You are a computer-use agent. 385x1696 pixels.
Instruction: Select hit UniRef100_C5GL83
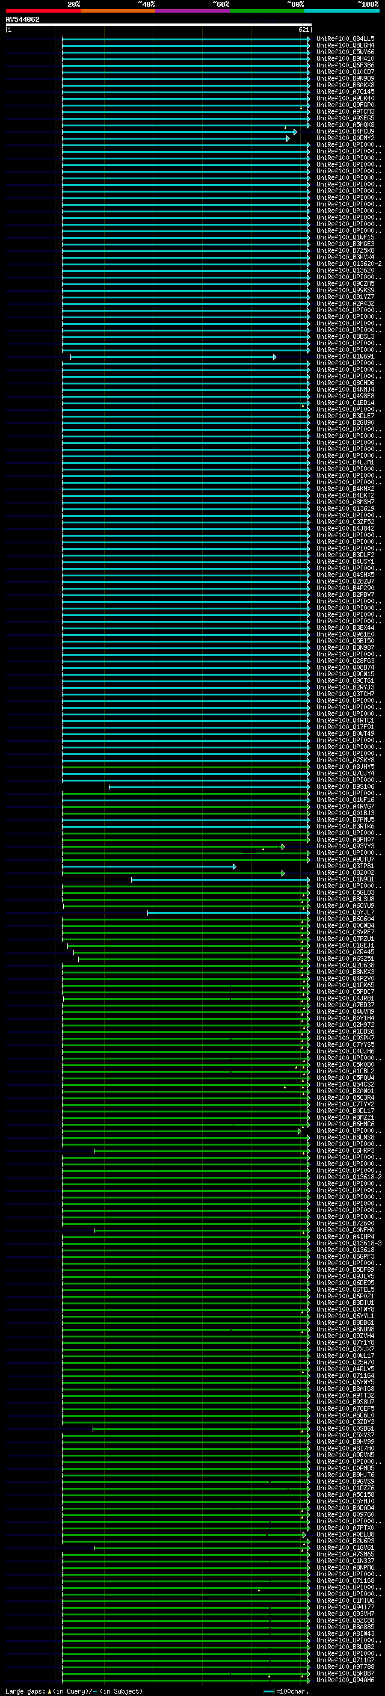(x=345, y=892)
